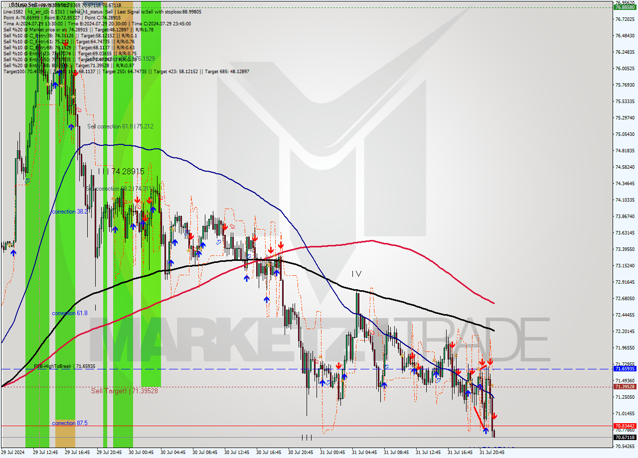Click the '29 Jul 2024' date label

click(13, 453)
